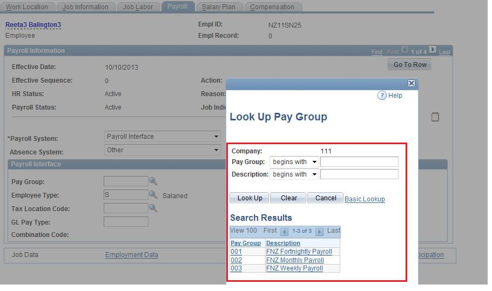The image size is (492, 291).
Task: Click the Find link in Payroll Information
Action: (x=377, y=52)
